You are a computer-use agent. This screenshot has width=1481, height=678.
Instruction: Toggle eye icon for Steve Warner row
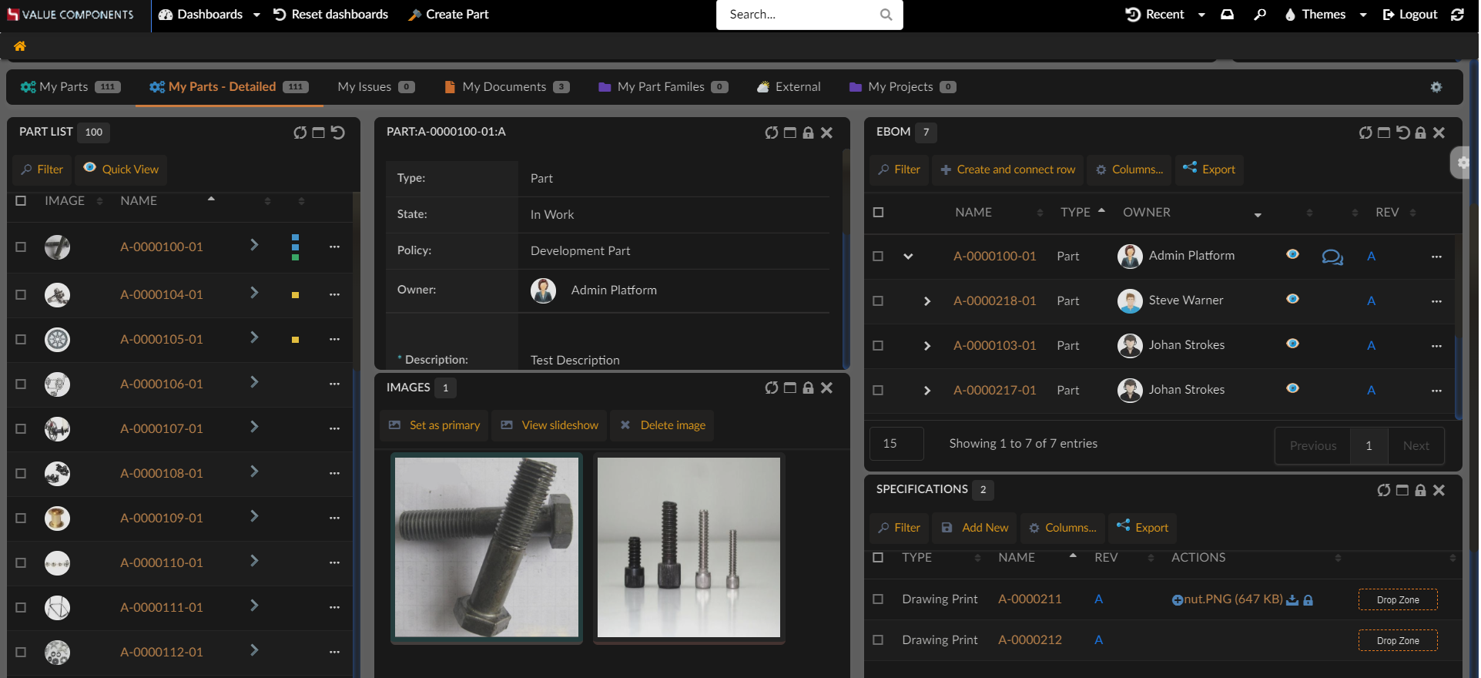pos(1292,299)
